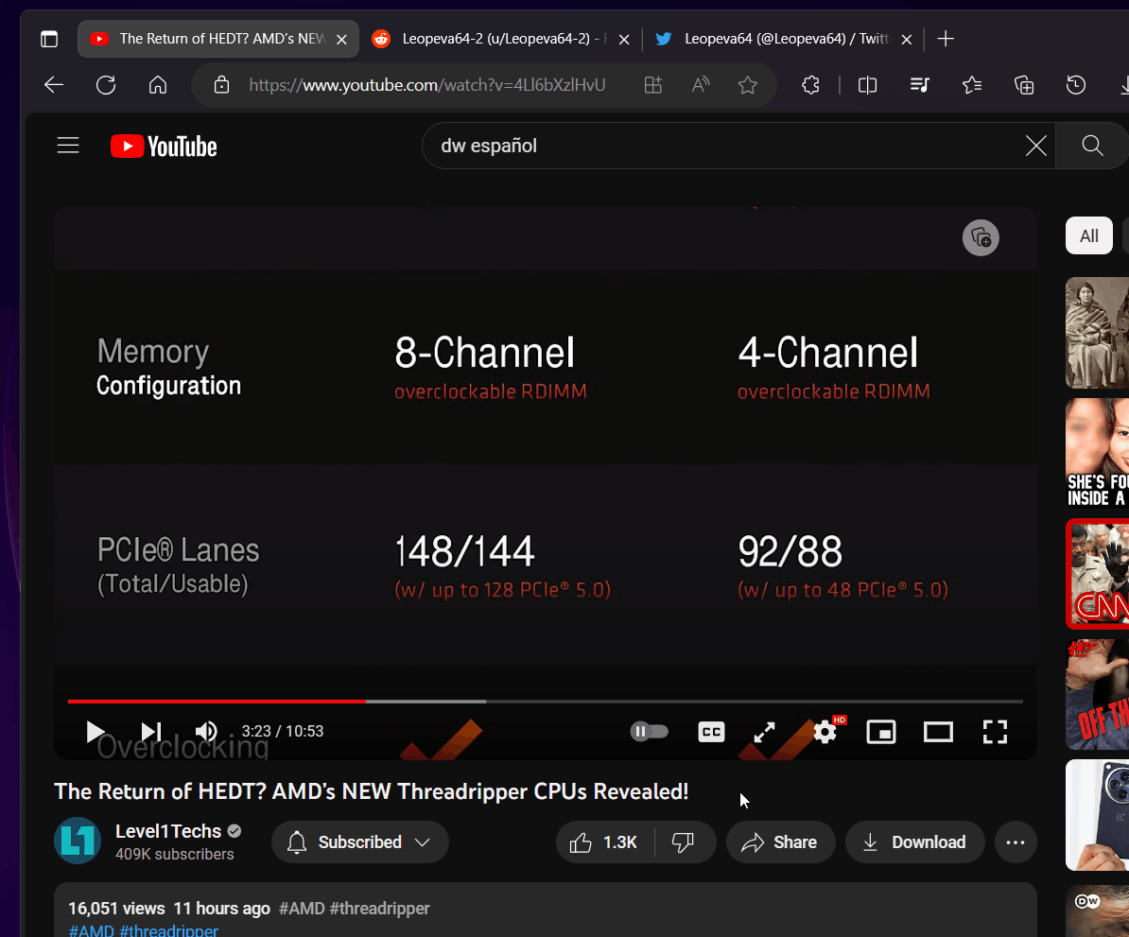Open the tab actions menu icon
This screenshot has height=937, width=1129.
coord(49,39)
